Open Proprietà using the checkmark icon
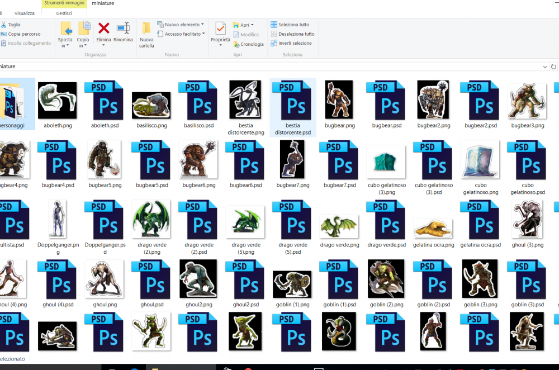559x370 pixels. [x=220, y=29]
